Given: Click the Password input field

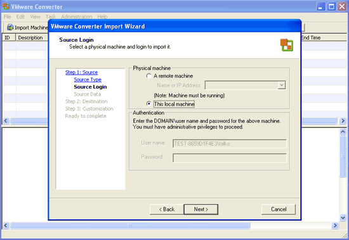Looking at the screenshot, I should [230, 158].
